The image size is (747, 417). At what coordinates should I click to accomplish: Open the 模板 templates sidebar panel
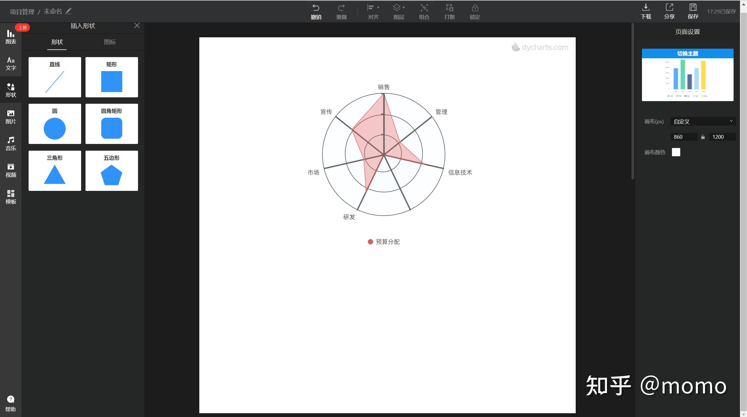coord(11,197)
